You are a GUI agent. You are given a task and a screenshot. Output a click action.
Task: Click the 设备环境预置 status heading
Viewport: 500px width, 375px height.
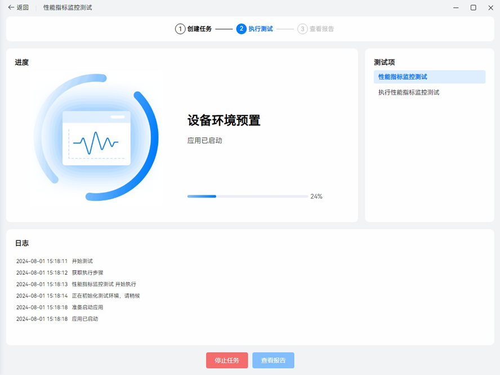click(224, 120)
